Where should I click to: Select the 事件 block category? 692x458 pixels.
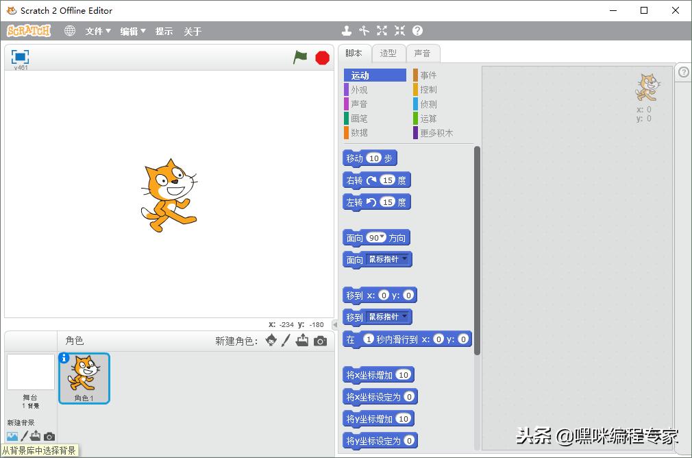pos(429,75)
